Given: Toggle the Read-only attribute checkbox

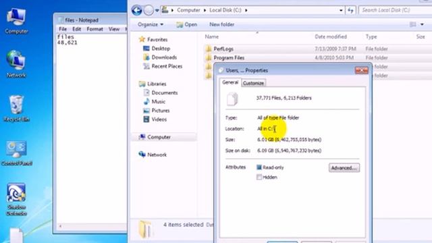Looking at the screenshot, I should (259, 167).
